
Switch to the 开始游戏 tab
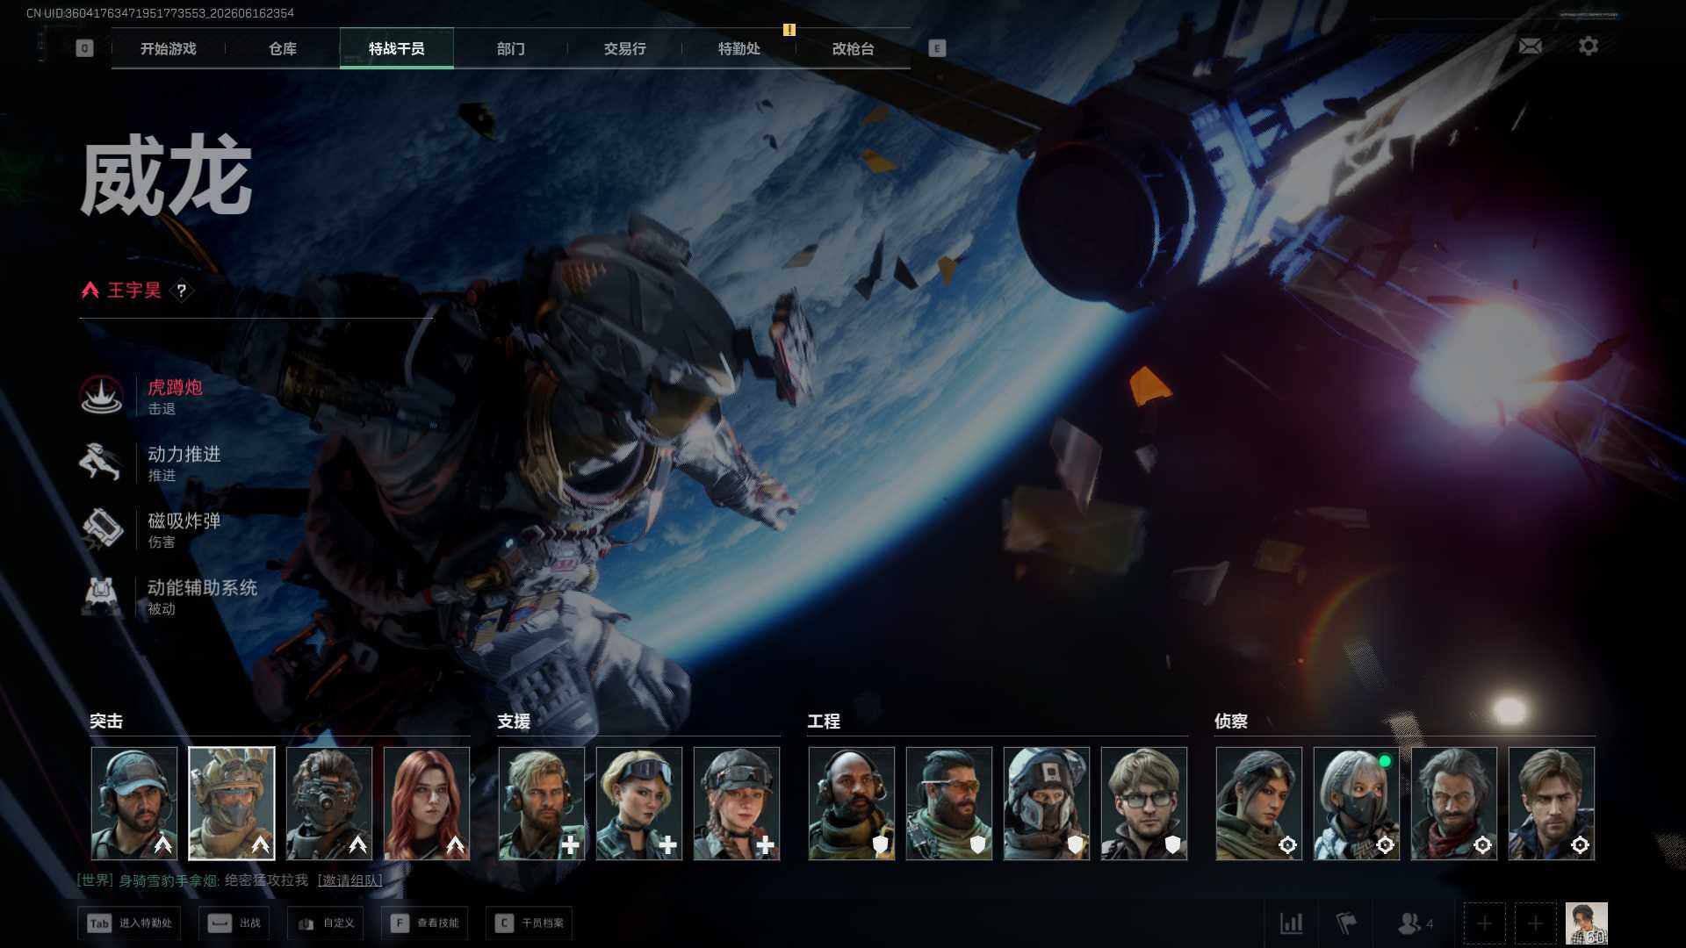pos(169,48)
